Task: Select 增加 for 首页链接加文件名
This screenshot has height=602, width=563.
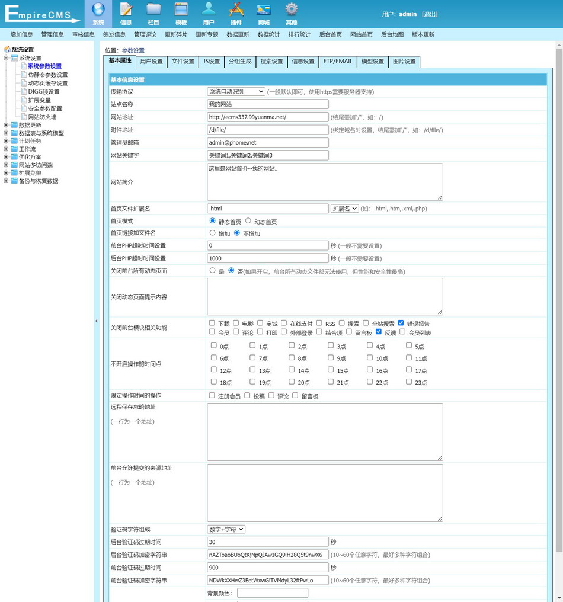Action: tap(212, 233)
